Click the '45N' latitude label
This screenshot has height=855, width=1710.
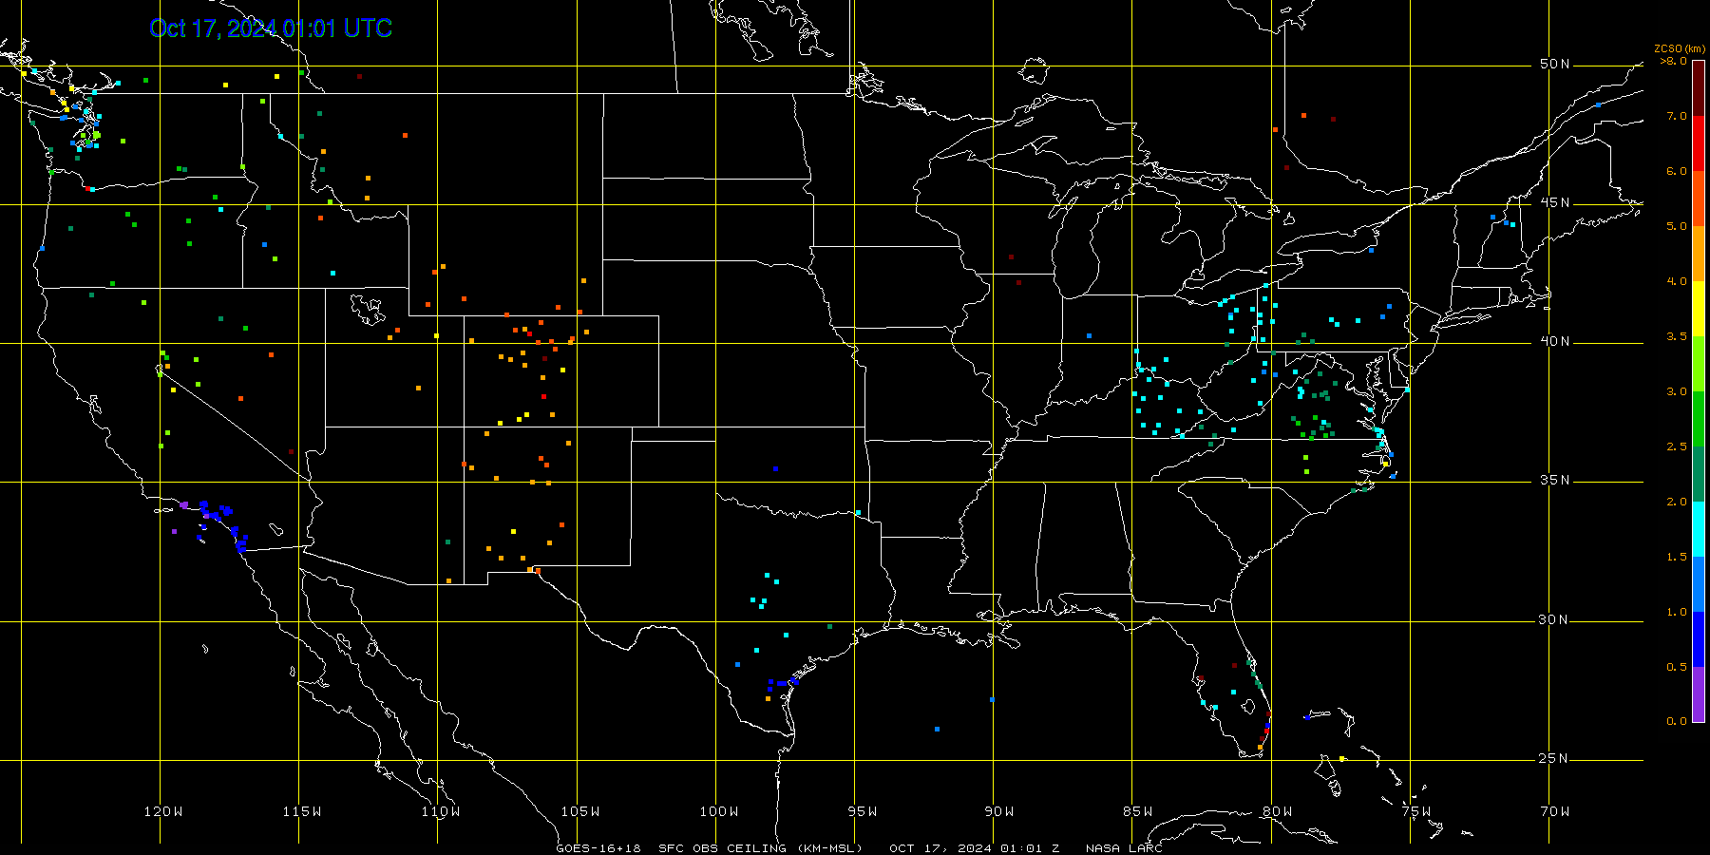[x=1554, y=203]
